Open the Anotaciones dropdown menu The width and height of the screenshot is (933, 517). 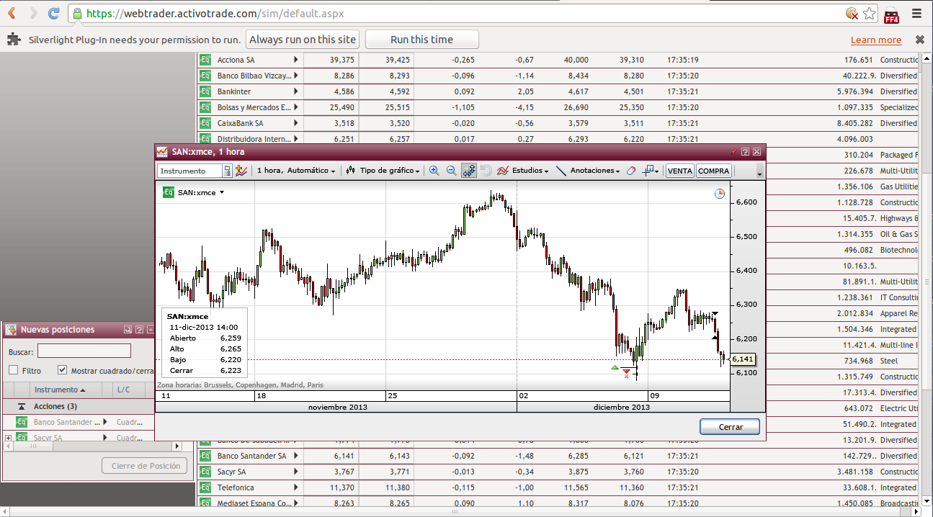tap(595, 171)
